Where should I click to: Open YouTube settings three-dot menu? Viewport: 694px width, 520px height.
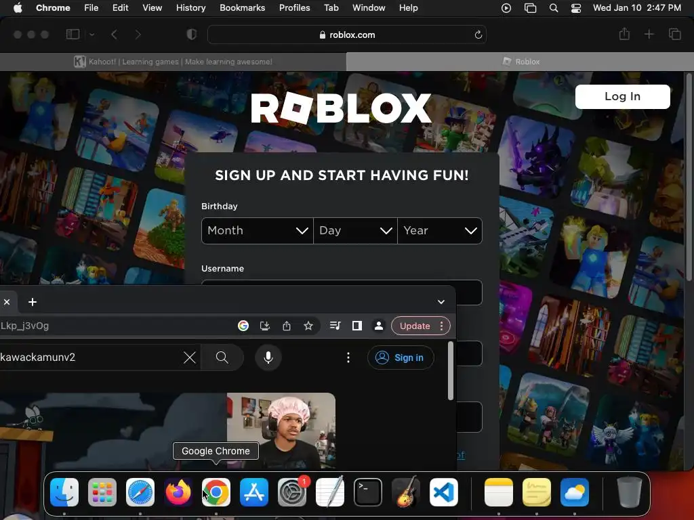[348, 357]
